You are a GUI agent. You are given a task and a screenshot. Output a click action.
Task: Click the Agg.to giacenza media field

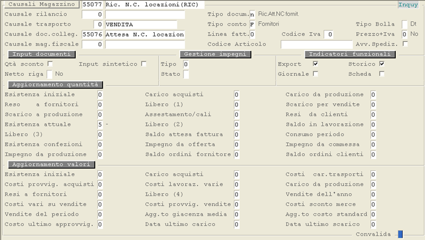[x=237, y=214]
